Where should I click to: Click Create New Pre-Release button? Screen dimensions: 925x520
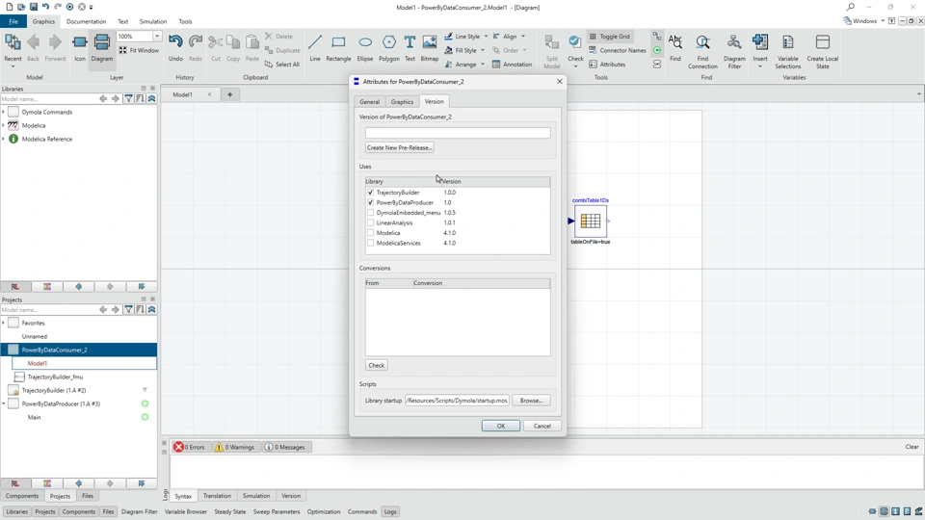point(399,147)
